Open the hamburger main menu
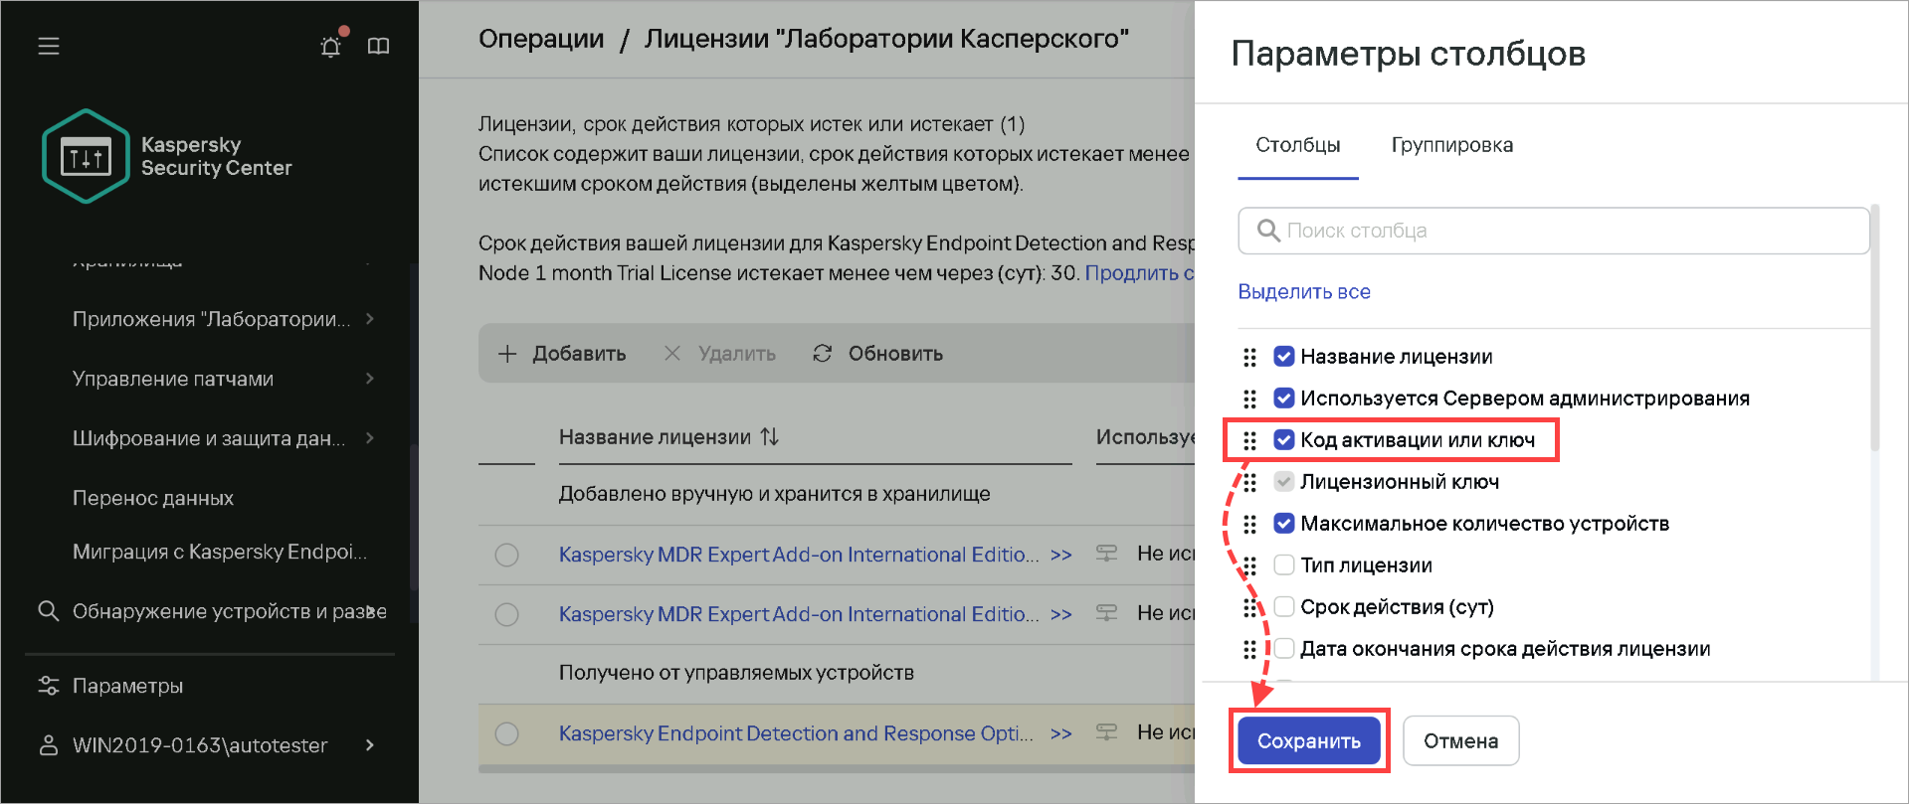 pos(49,46)
